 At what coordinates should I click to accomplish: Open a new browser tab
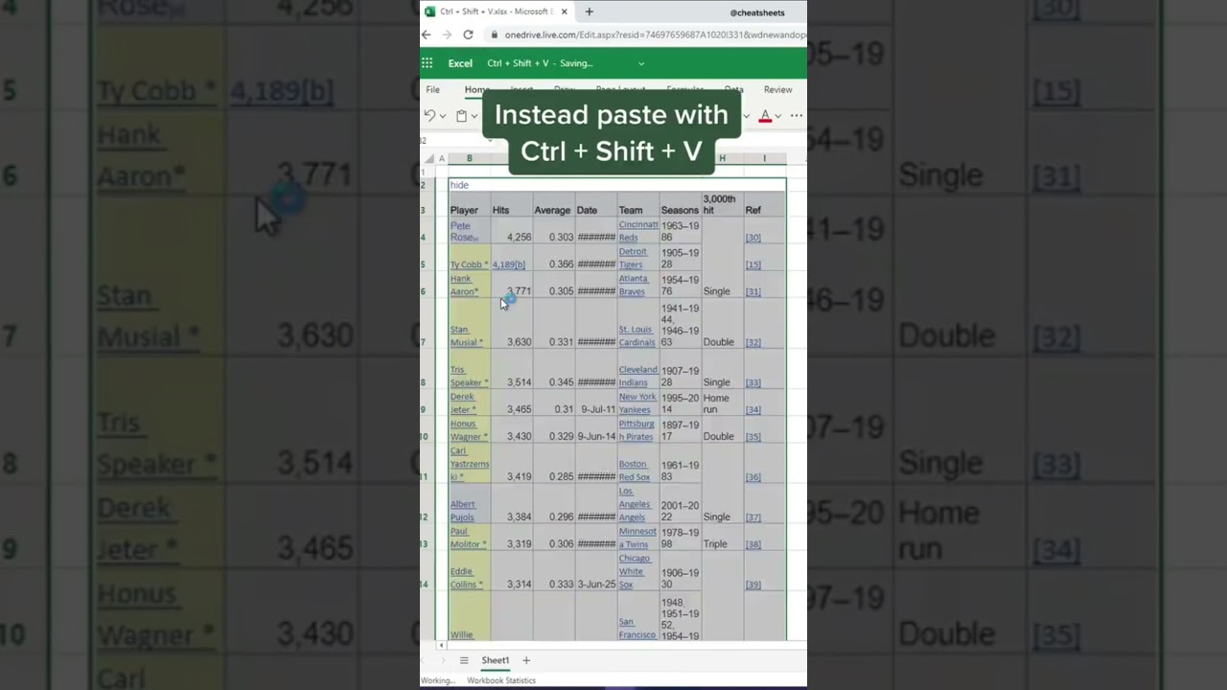[589, 11]
